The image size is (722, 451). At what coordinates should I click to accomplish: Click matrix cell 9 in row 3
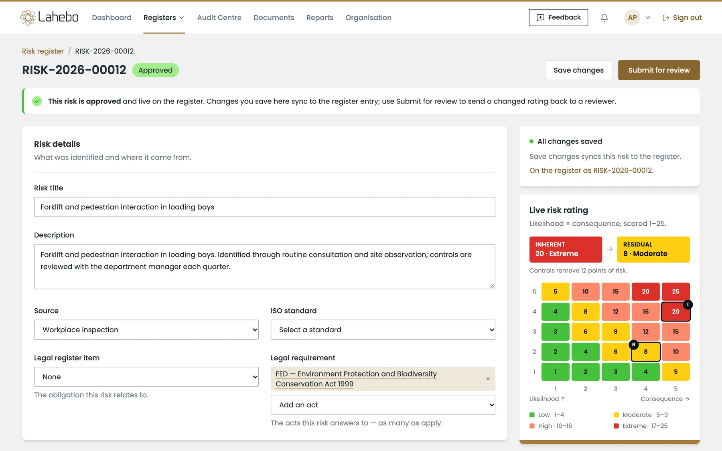tap(616, 332)
